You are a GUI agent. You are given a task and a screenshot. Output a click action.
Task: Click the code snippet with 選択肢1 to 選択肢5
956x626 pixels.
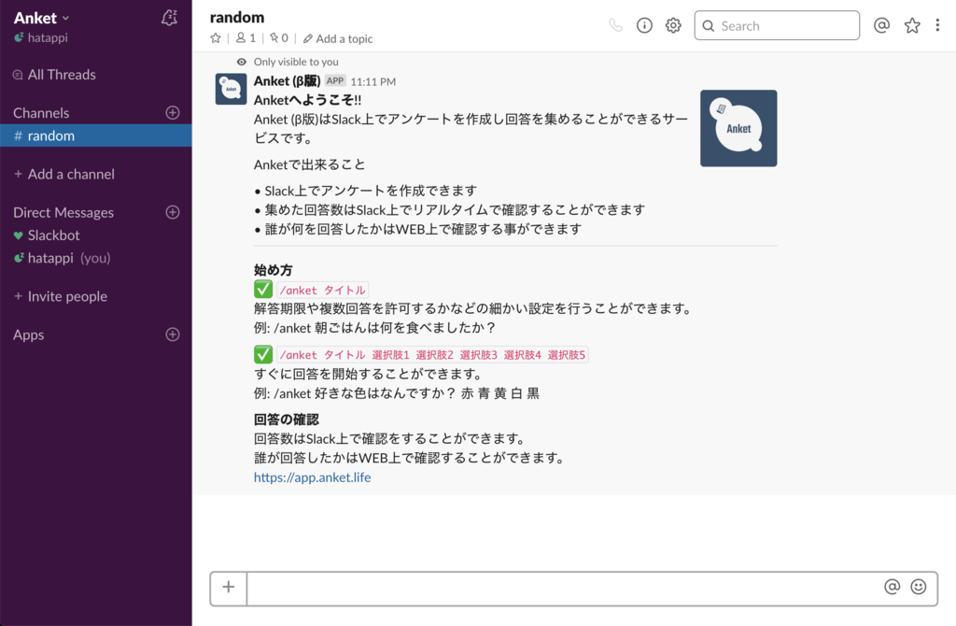click(432, 354)
